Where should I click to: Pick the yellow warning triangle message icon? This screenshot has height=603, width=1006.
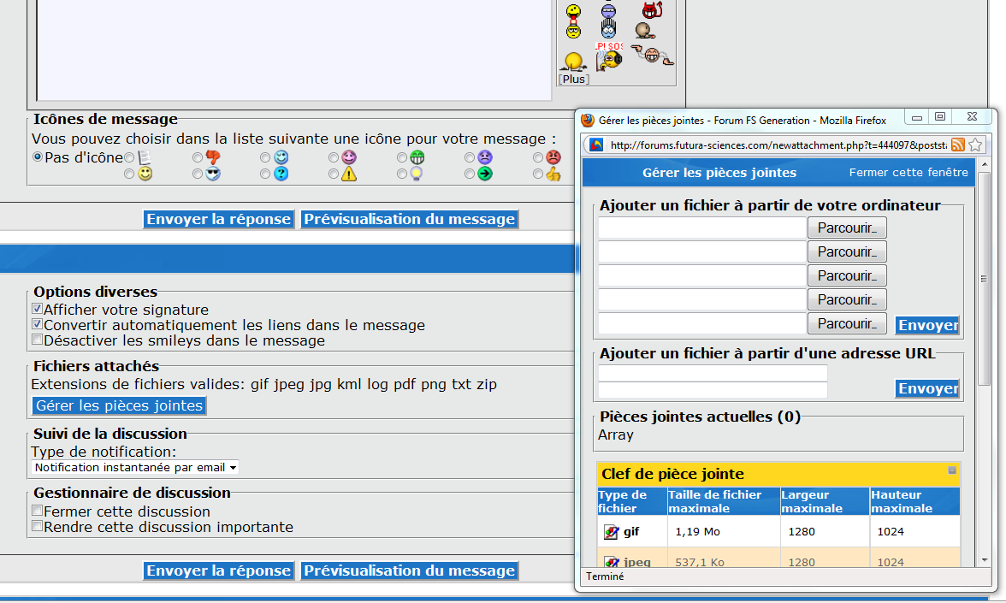(349, 174)
